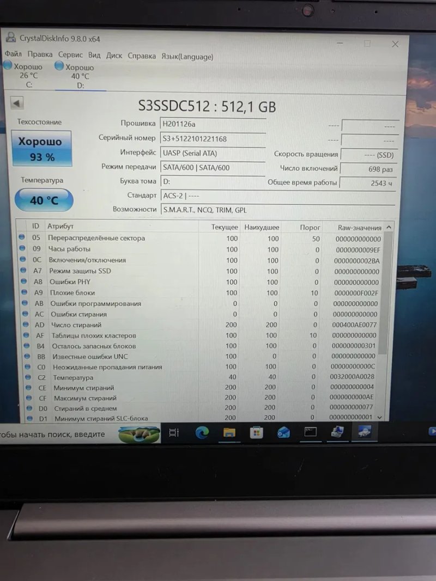Select the Температура attribute row C2

click(200, 377)
